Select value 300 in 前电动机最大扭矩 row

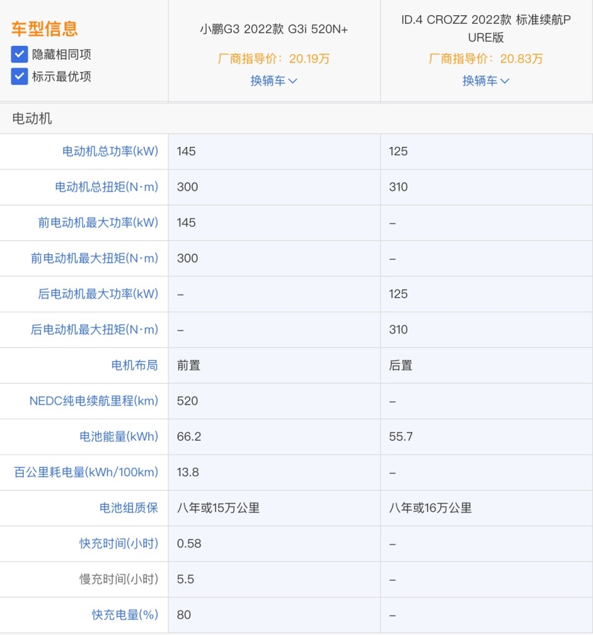tap(187, 258)
